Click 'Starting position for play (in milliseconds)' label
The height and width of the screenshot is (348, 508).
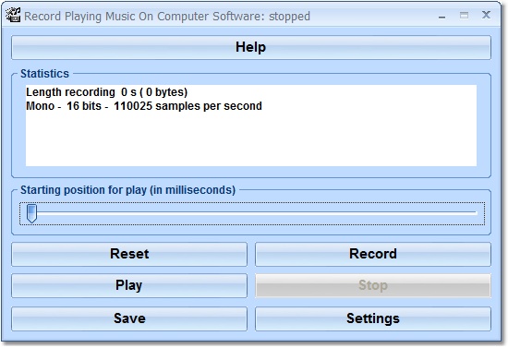point(127,190)
